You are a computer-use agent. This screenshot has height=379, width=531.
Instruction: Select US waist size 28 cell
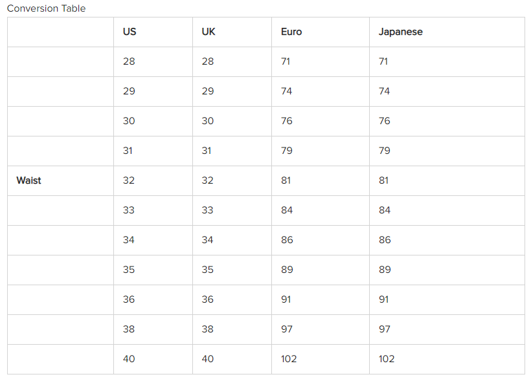tap(129, 61)
